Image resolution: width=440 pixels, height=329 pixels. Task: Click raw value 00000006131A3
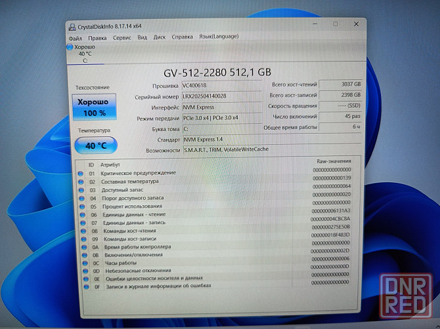coord(331,211)
